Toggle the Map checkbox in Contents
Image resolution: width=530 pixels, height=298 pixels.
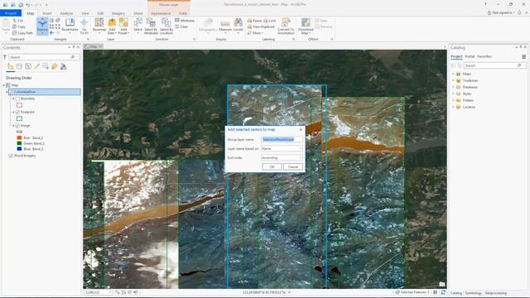[8, 85]
